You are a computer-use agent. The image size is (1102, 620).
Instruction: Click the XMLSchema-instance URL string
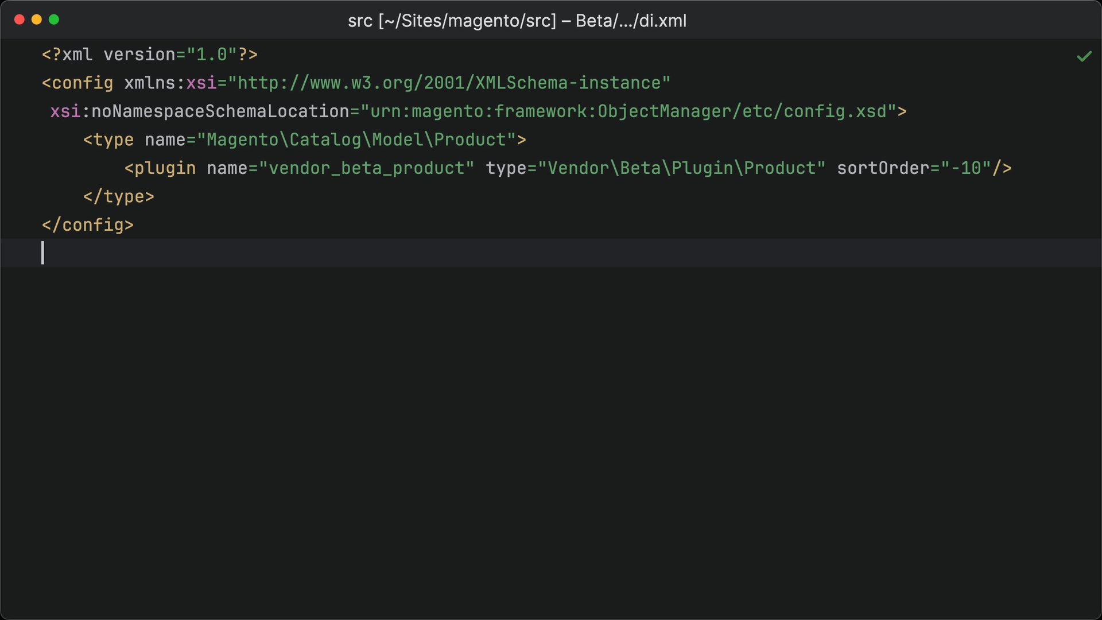pos(449,83)
